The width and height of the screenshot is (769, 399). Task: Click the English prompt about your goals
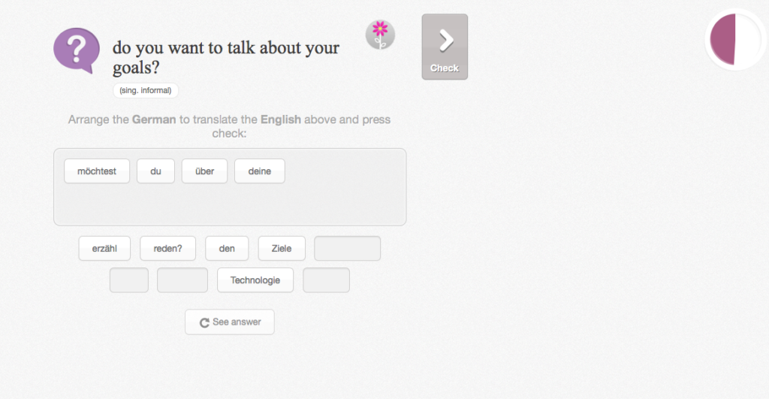pos(225,58)
